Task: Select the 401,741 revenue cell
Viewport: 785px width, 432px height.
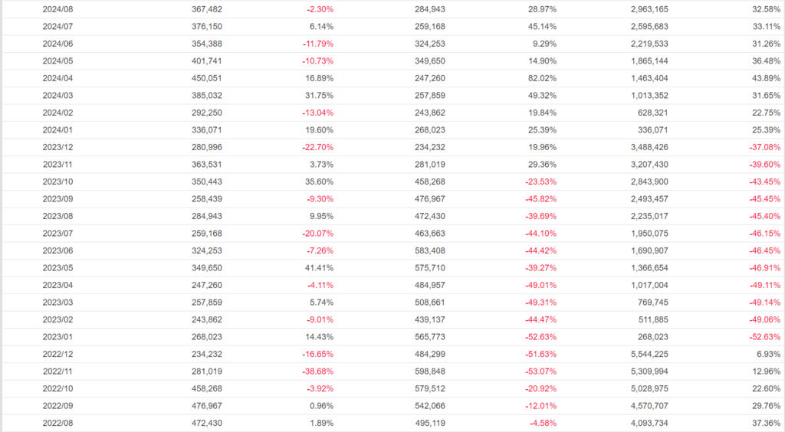Action: click(x=206, y=61)
